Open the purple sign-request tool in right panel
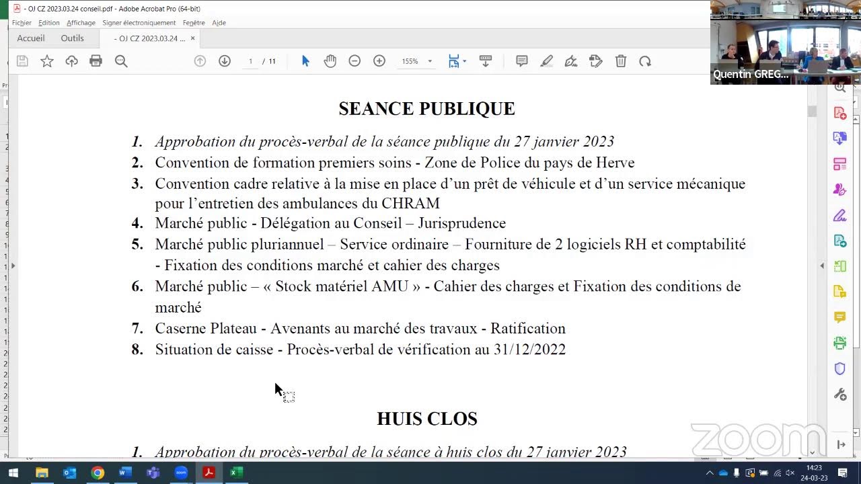 click(839, 190)
